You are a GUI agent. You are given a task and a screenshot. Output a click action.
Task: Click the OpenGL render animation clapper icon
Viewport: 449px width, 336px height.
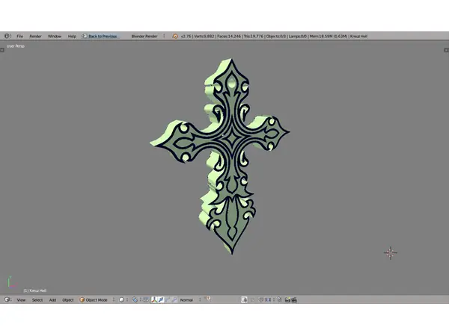tap(294, 299)
